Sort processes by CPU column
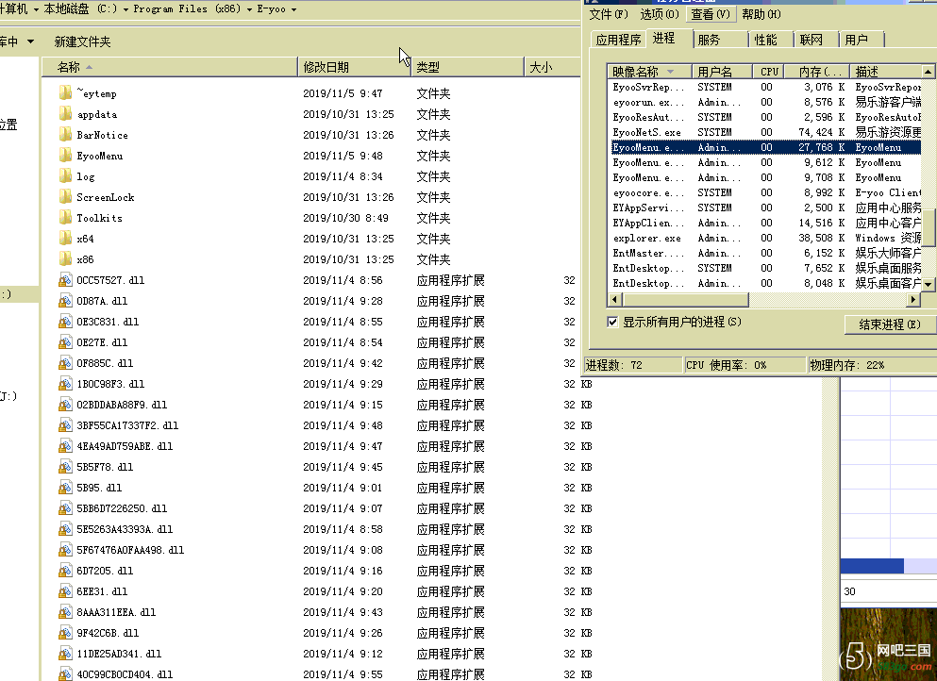 769,72
